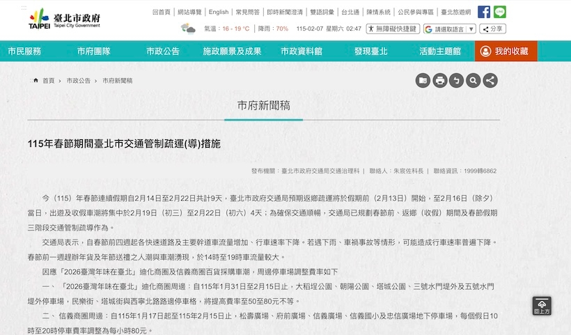Go to 回首頁 link
571x335 pixels.
coord(162,12)
